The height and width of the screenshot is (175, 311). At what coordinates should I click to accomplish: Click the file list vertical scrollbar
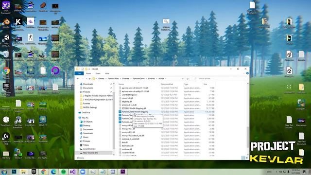point(248,137)
